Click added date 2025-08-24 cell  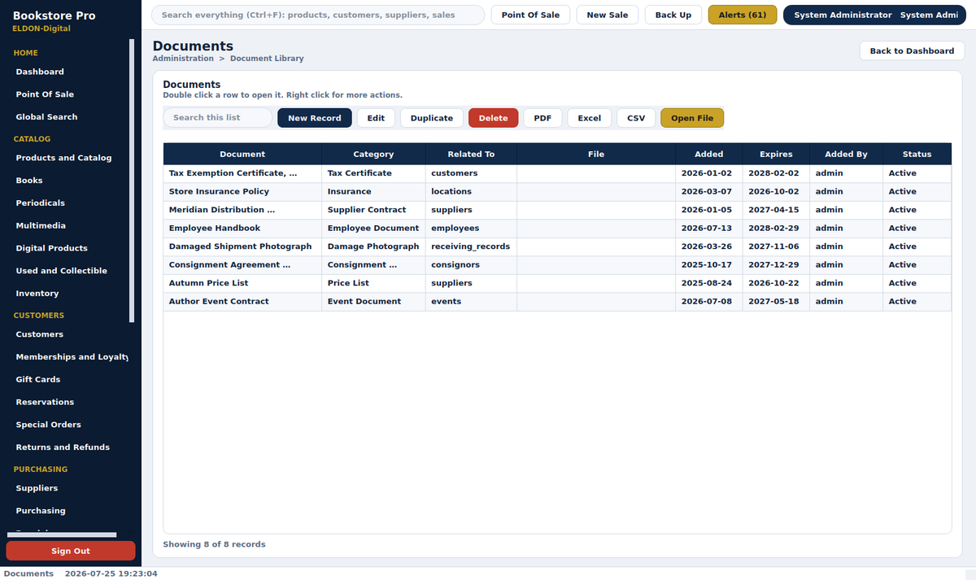click(x=709, y=283)
